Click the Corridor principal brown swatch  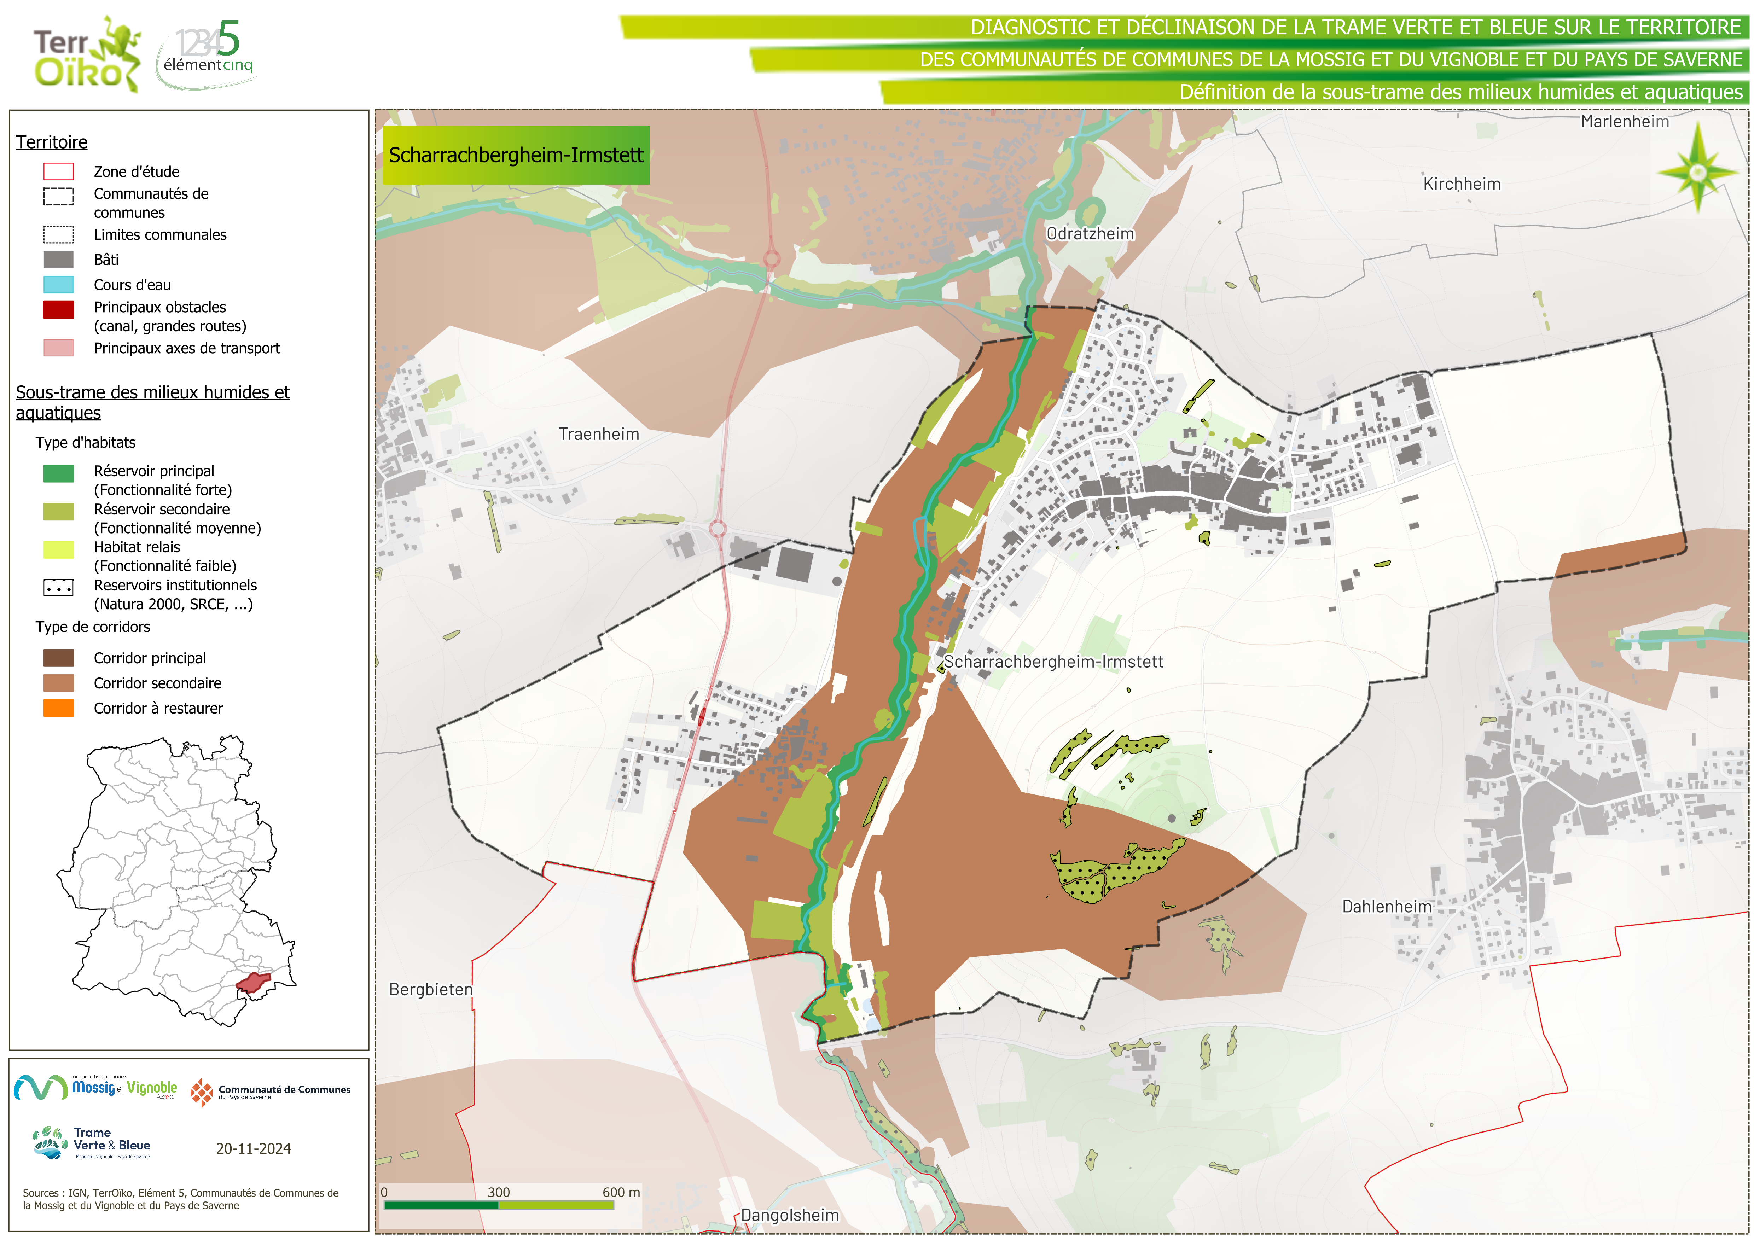[59, 658]
